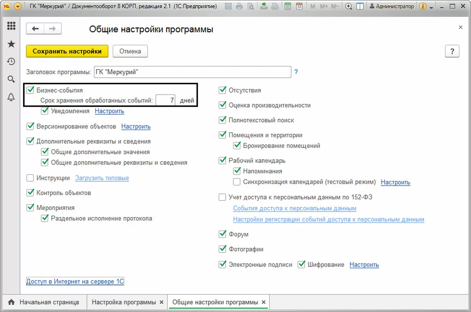
Task: Click the printer icon in title bar
Action: 239,7
